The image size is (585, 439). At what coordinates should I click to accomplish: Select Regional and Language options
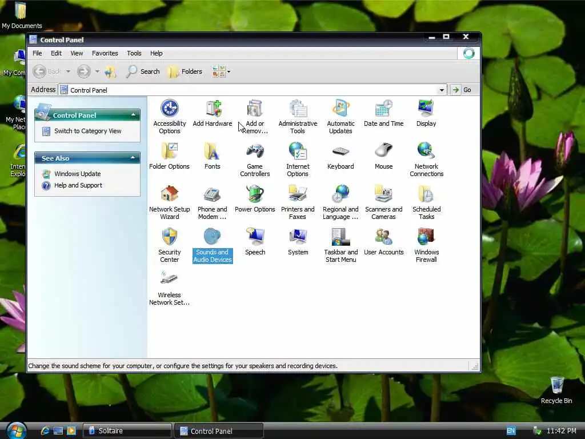(x=340, y=202)
